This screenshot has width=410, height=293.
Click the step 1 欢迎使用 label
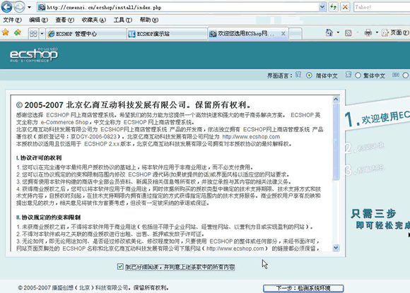click(x=378, y=118)
